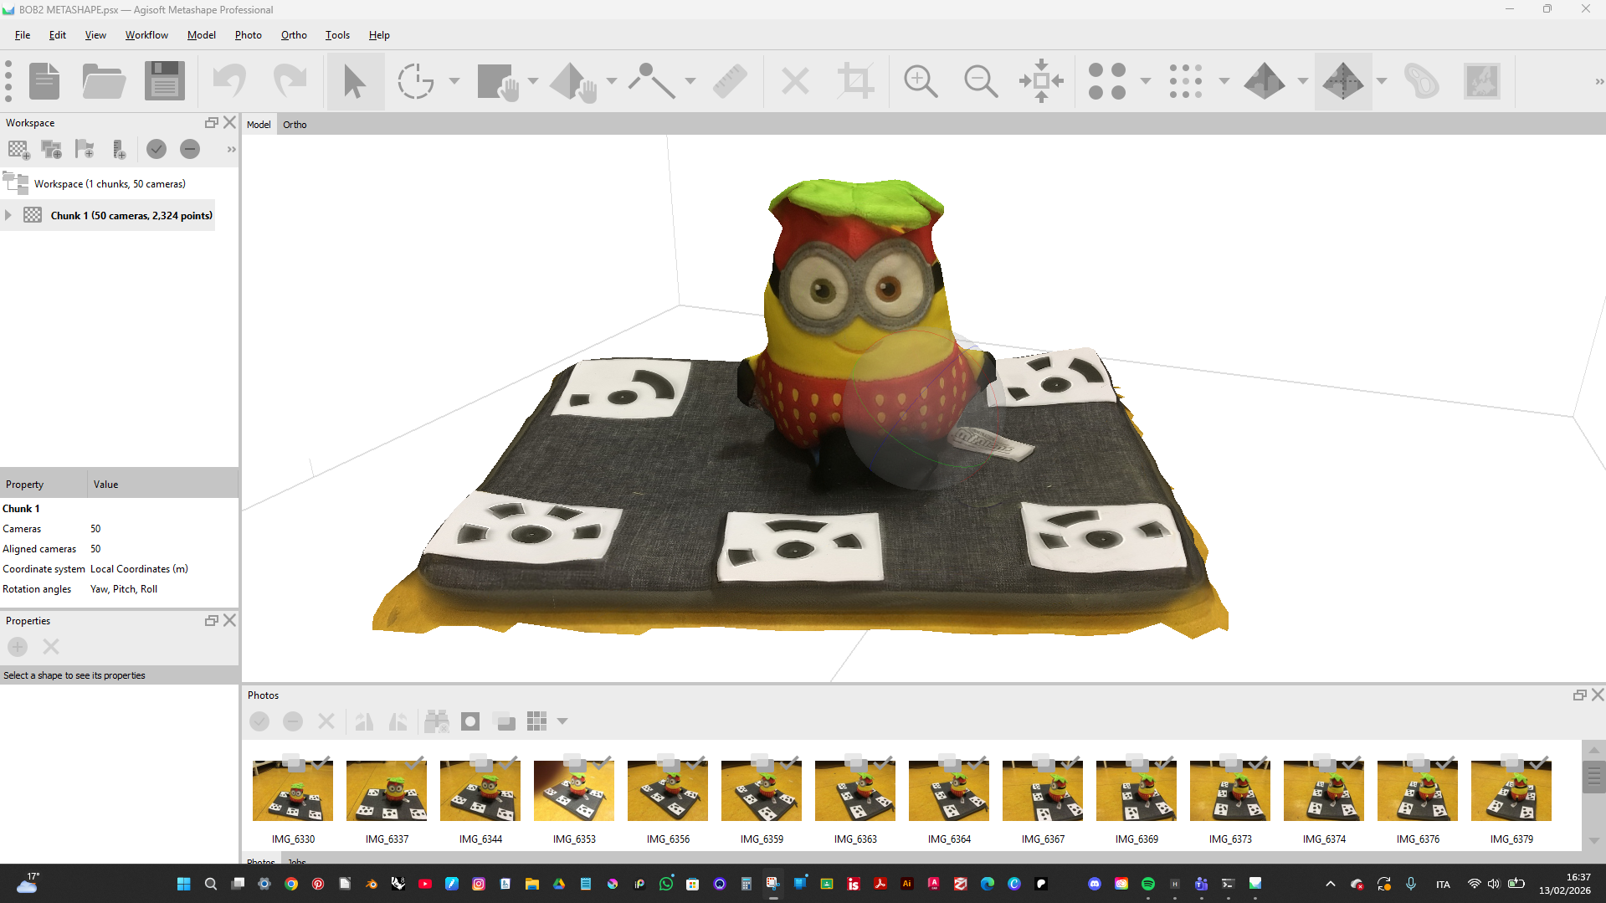Click the Undo icon in the toolbar
Screen dimensions: 1606x903
coord(229,80)
